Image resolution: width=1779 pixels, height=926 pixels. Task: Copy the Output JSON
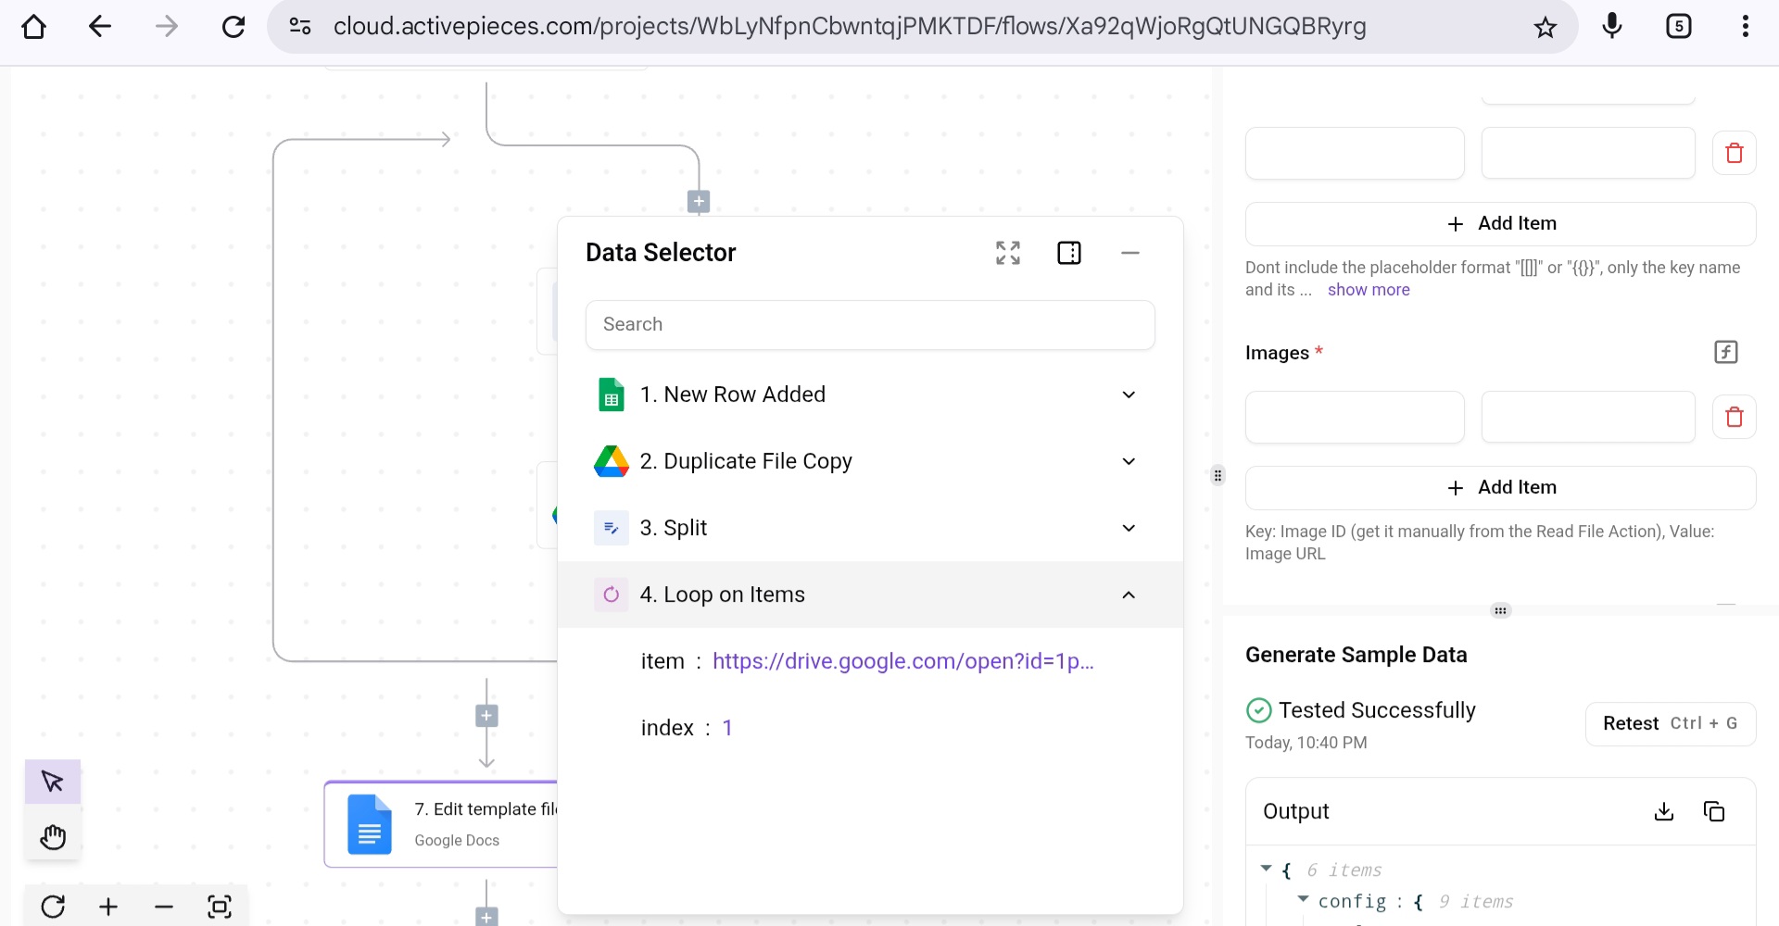[x=1713, y=811]
